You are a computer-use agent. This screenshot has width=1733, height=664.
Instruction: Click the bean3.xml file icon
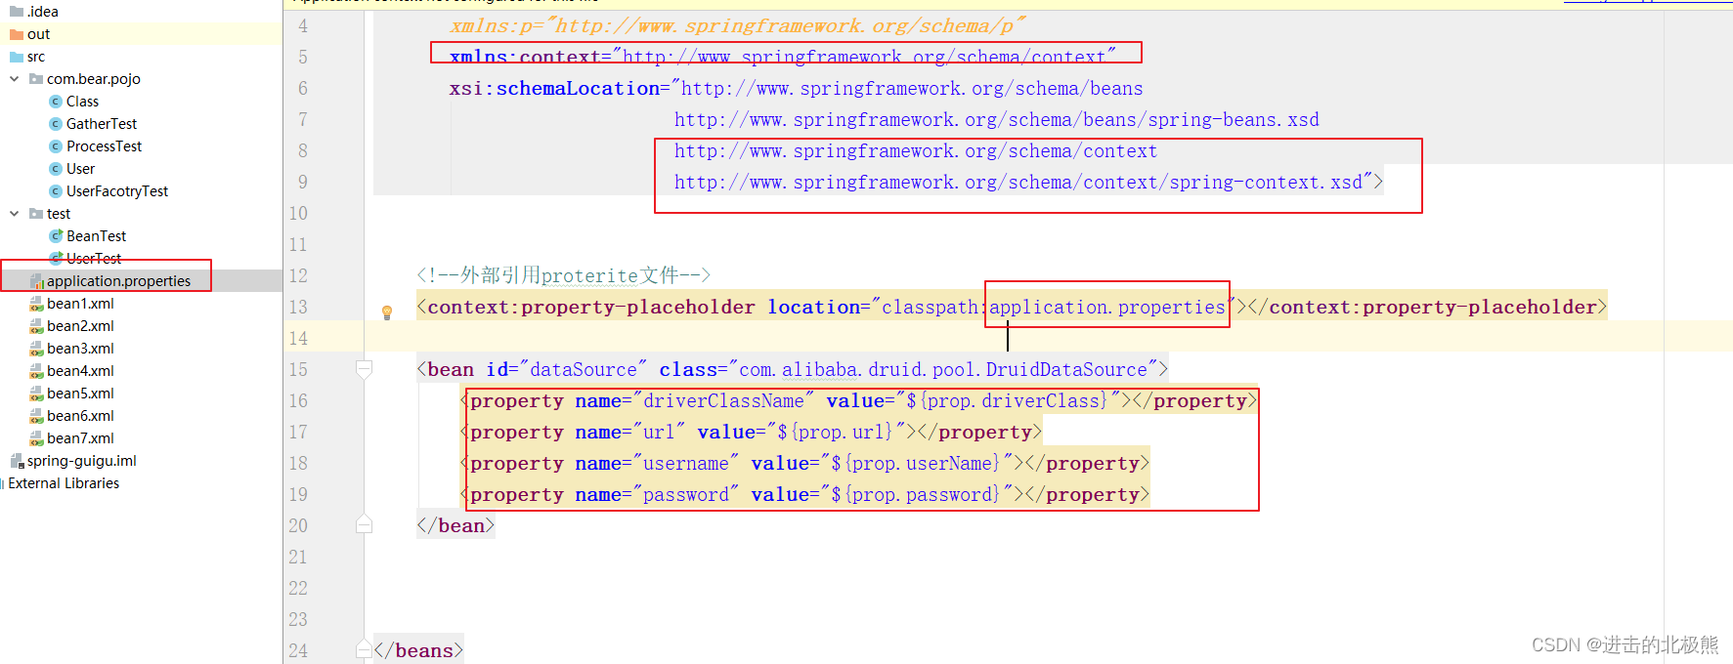click(x=36, y=349)
